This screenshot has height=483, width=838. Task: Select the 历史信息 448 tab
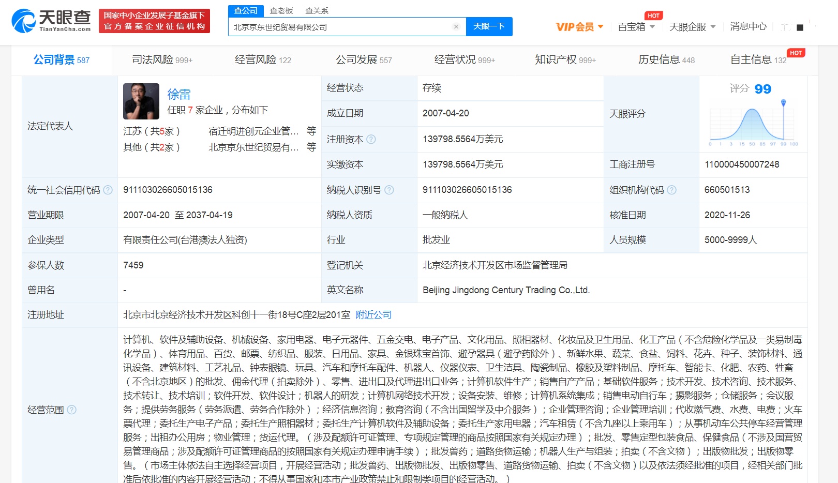tap(666, 60)
